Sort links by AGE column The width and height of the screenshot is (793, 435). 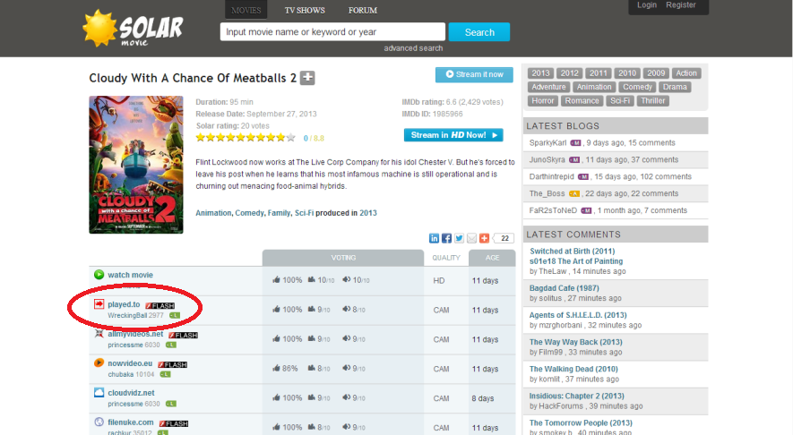(492, 258)
